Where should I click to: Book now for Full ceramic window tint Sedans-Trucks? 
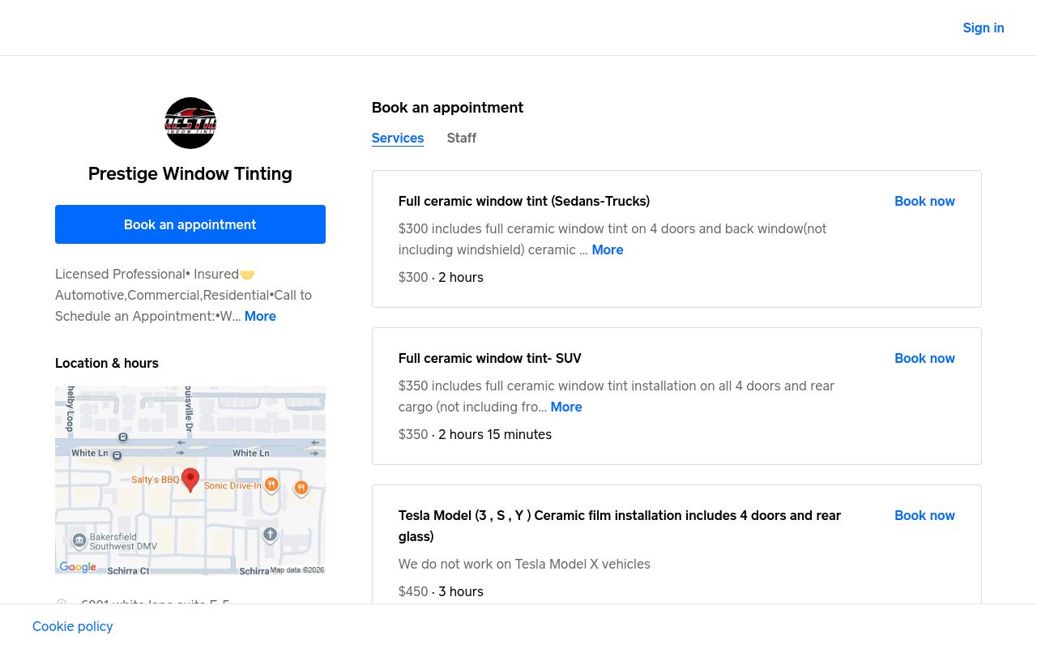click(924, 201)
